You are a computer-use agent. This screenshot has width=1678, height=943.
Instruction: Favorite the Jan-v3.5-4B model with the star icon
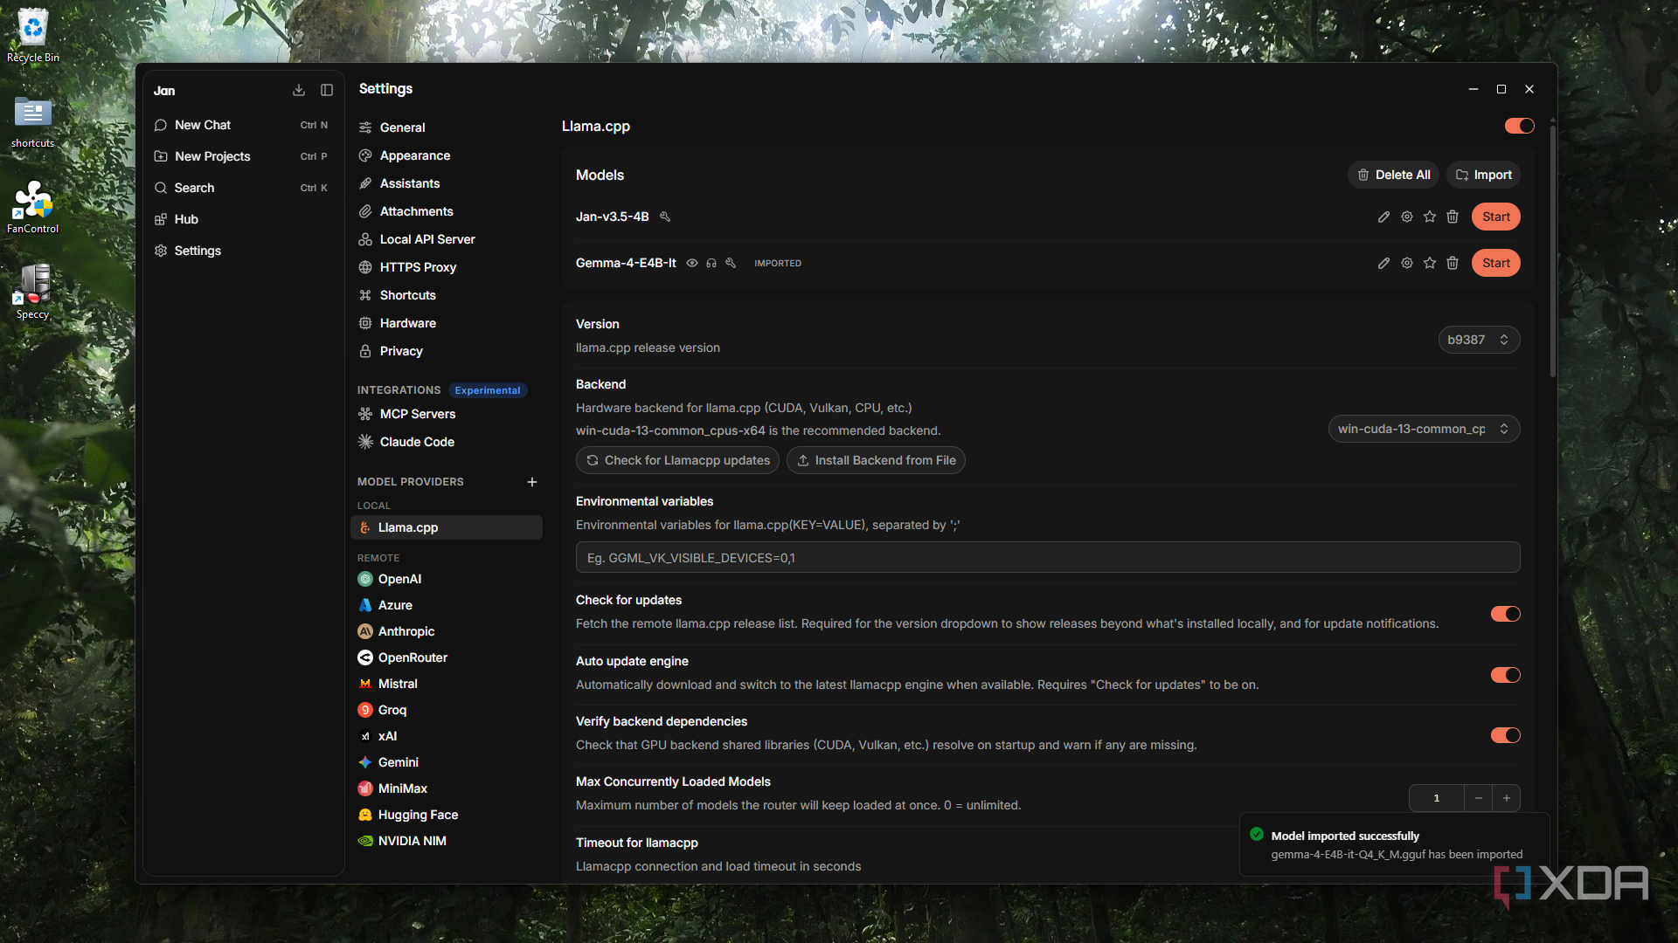[1430, 217]
